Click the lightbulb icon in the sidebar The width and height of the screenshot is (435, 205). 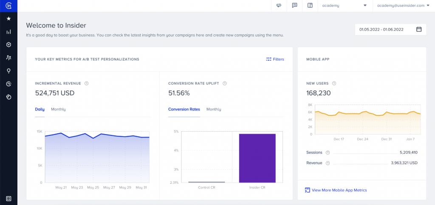pos(8,71)
